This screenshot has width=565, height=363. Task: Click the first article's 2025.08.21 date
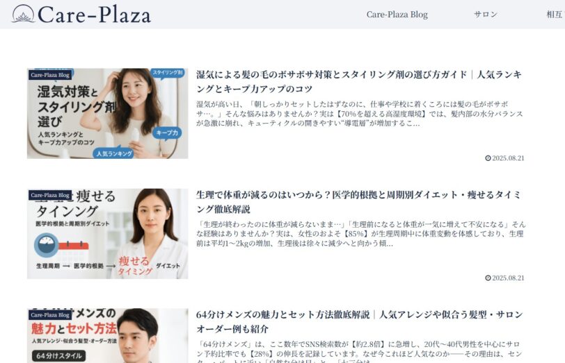click(508, 158)
